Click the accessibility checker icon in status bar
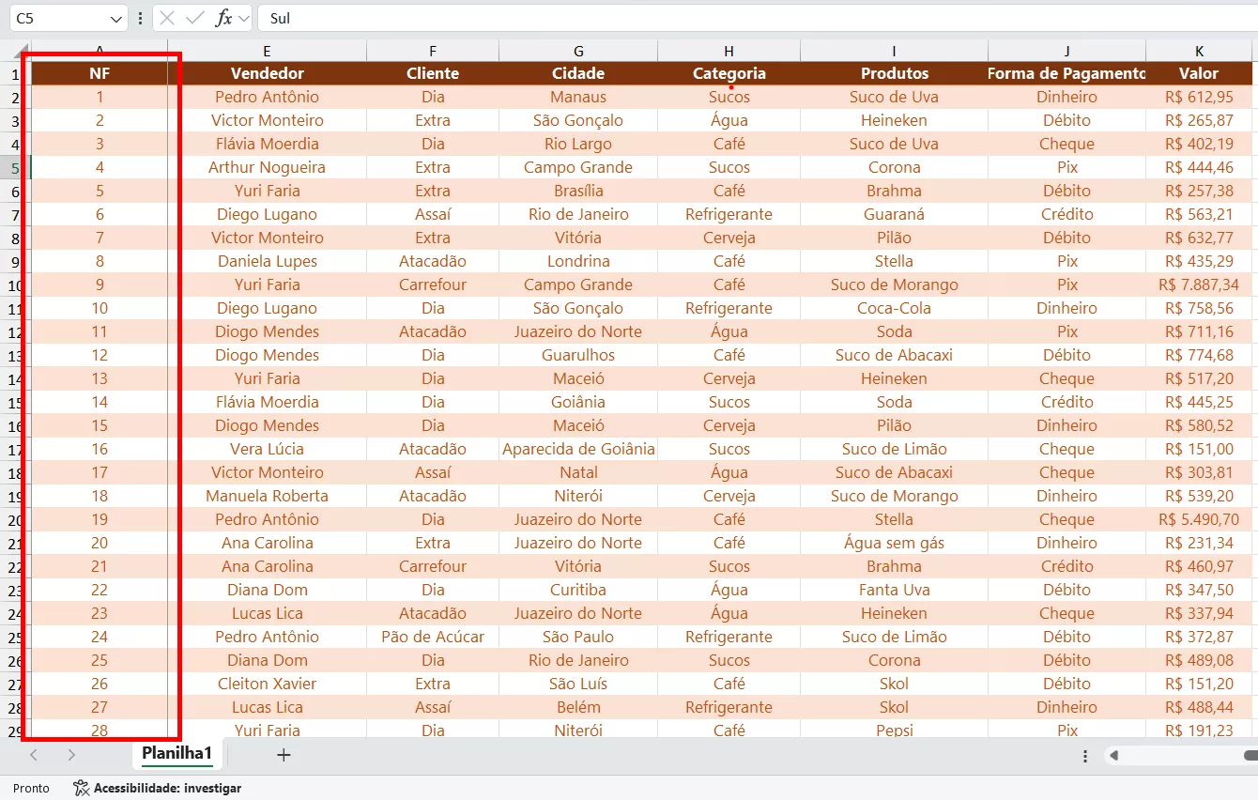This screenshot has height=800, width=1258. [x=81, y=789]
